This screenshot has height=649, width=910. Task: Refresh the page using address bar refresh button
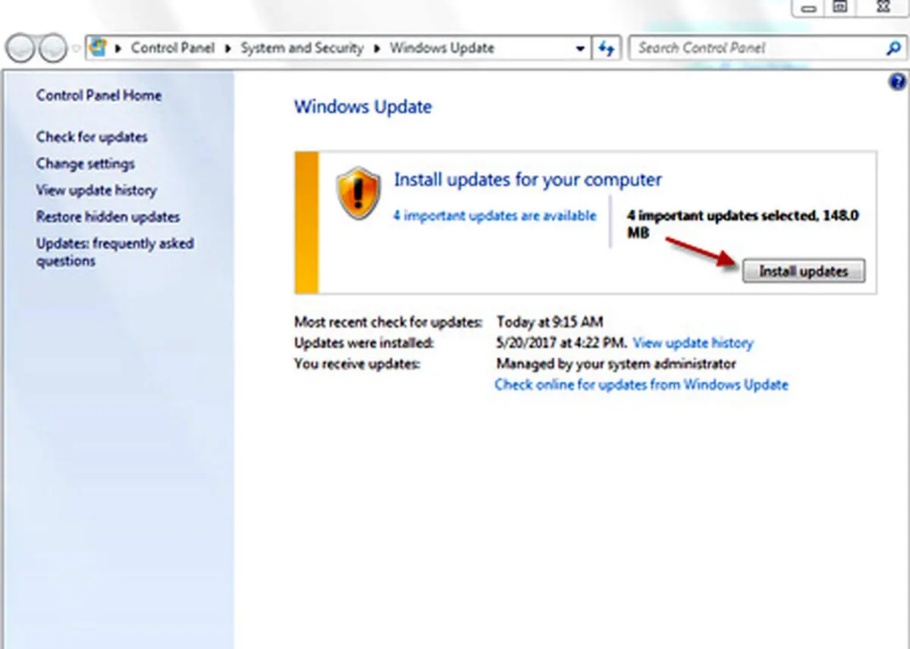coord(606,49)
